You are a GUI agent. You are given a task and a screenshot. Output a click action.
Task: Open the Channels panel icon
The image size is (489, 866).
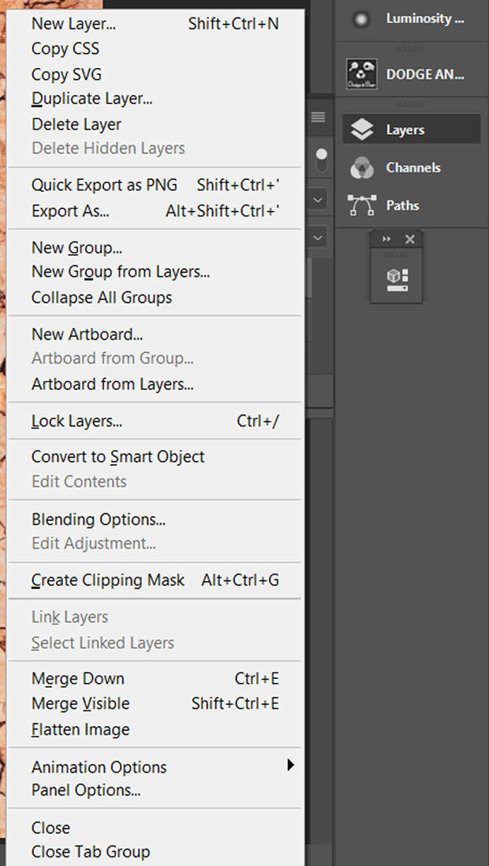[362, 168]
